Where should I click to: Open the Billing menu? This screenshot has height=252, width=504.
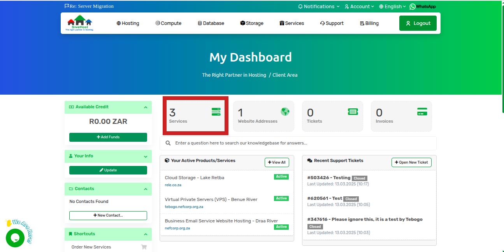click(x=369, y=23)
